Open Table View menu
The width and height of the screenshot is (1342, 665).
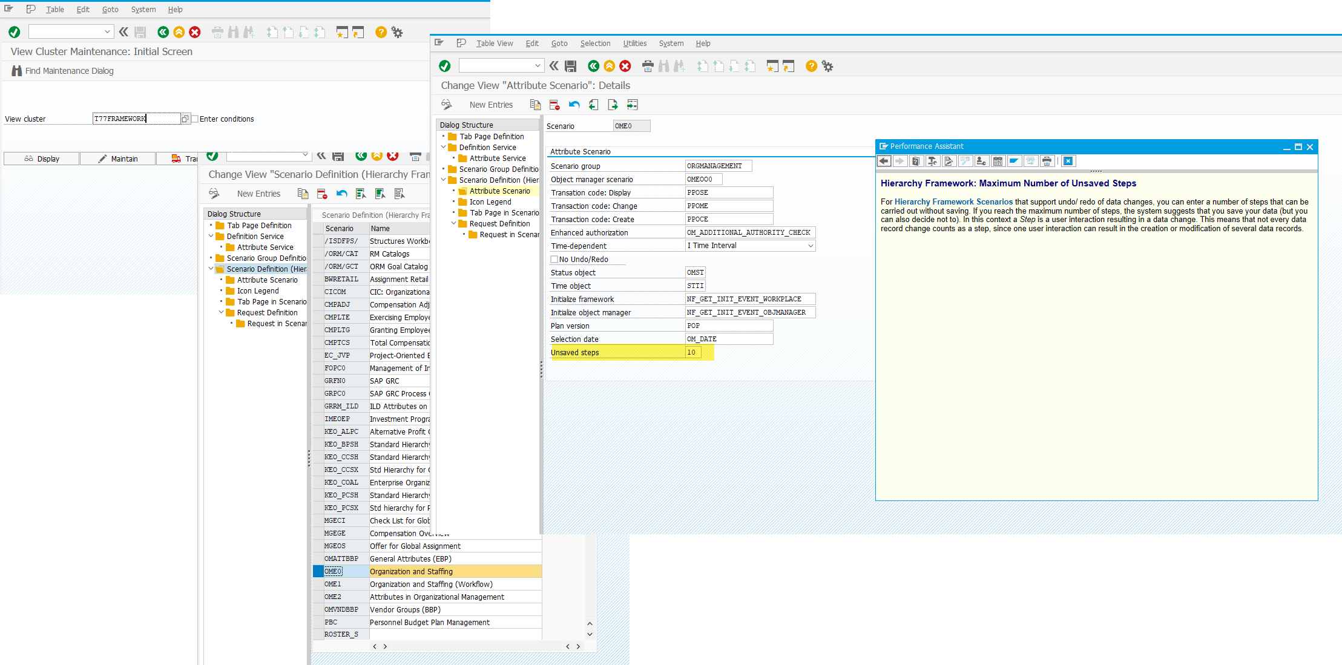coord(495,44)
